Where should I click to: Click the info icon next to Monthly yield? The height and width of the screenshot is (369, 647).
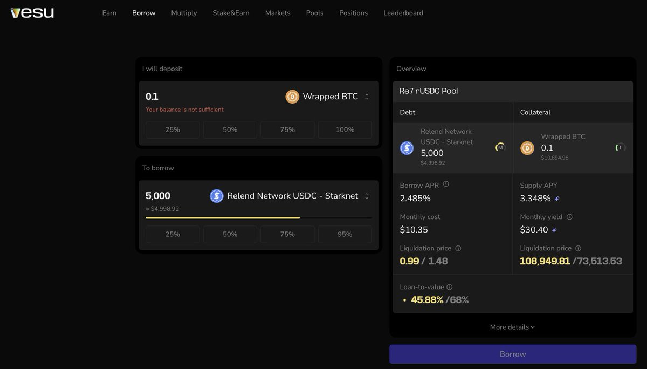(x=569, y=217)
